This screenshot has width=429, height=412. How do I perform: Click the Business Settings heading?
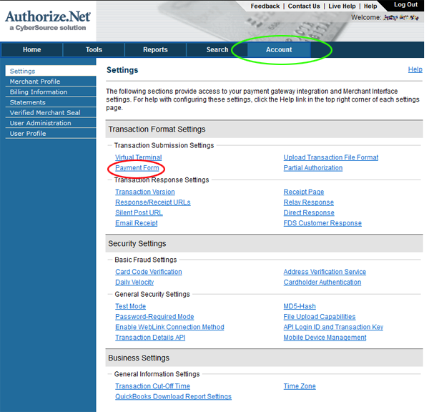point(139,358)
